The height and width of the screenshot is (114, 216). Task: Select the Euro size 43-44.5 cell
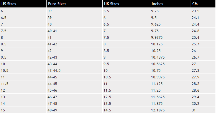click(74, 71)
